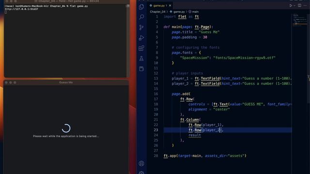This screenshot has height=174, width=310.
Task: Open the activity bar icon below the Testing flask
Action: pos(141,69)
